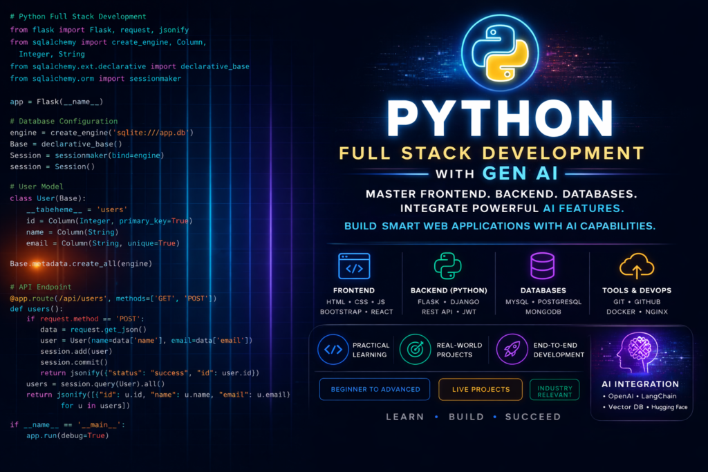Click the purple Databases cylinder icon
The height and width of the screenshot is (472, 708).
[x=542, y=265]
